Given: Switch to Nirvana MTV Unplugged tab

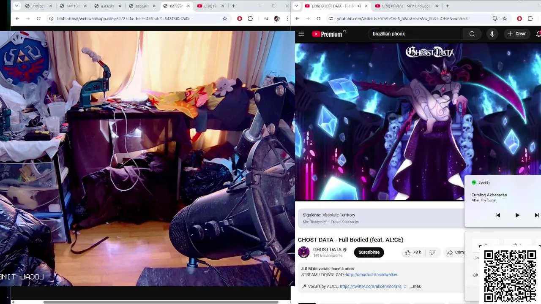Looking at the screenshot, I should click(407, 6).
